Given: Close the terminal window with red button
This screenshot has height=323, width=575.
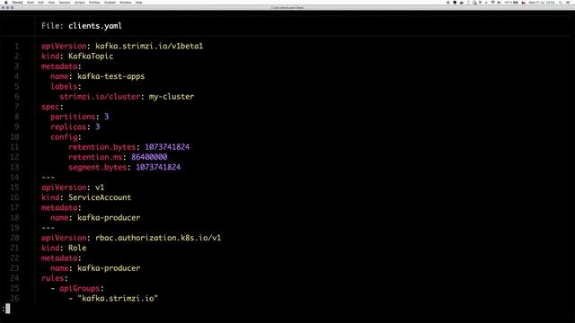Looking at the screenshot, I should tap(3, 7).
